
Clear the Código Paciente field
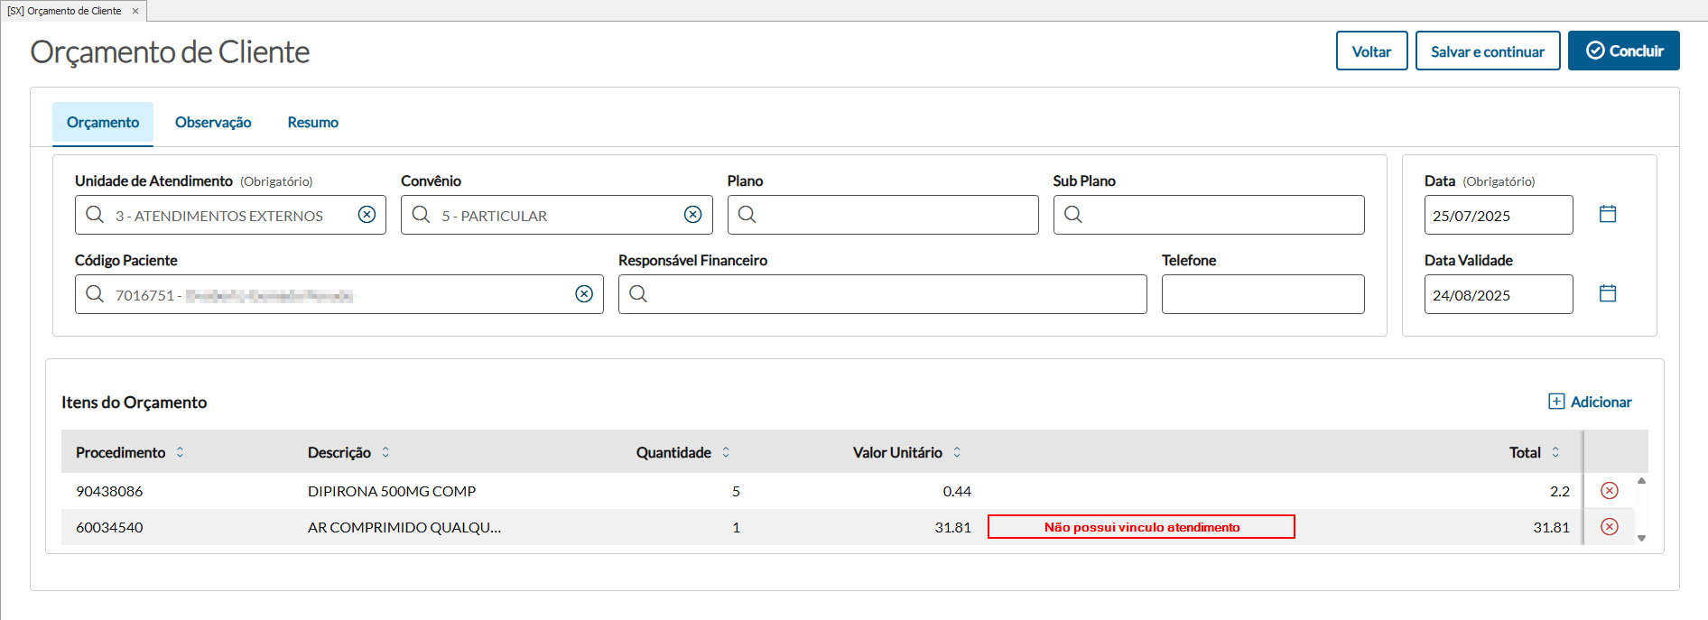[584, 294]
